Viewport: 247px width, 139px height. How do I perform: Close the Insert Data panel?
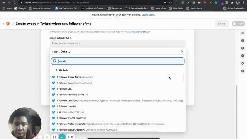[182, 51]
